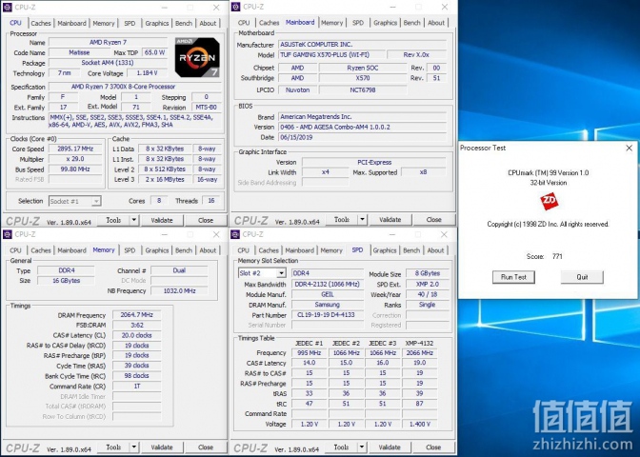Open Bench tab in top-left CPU-Z window
The image size is (640, 457).
(184, 23)
